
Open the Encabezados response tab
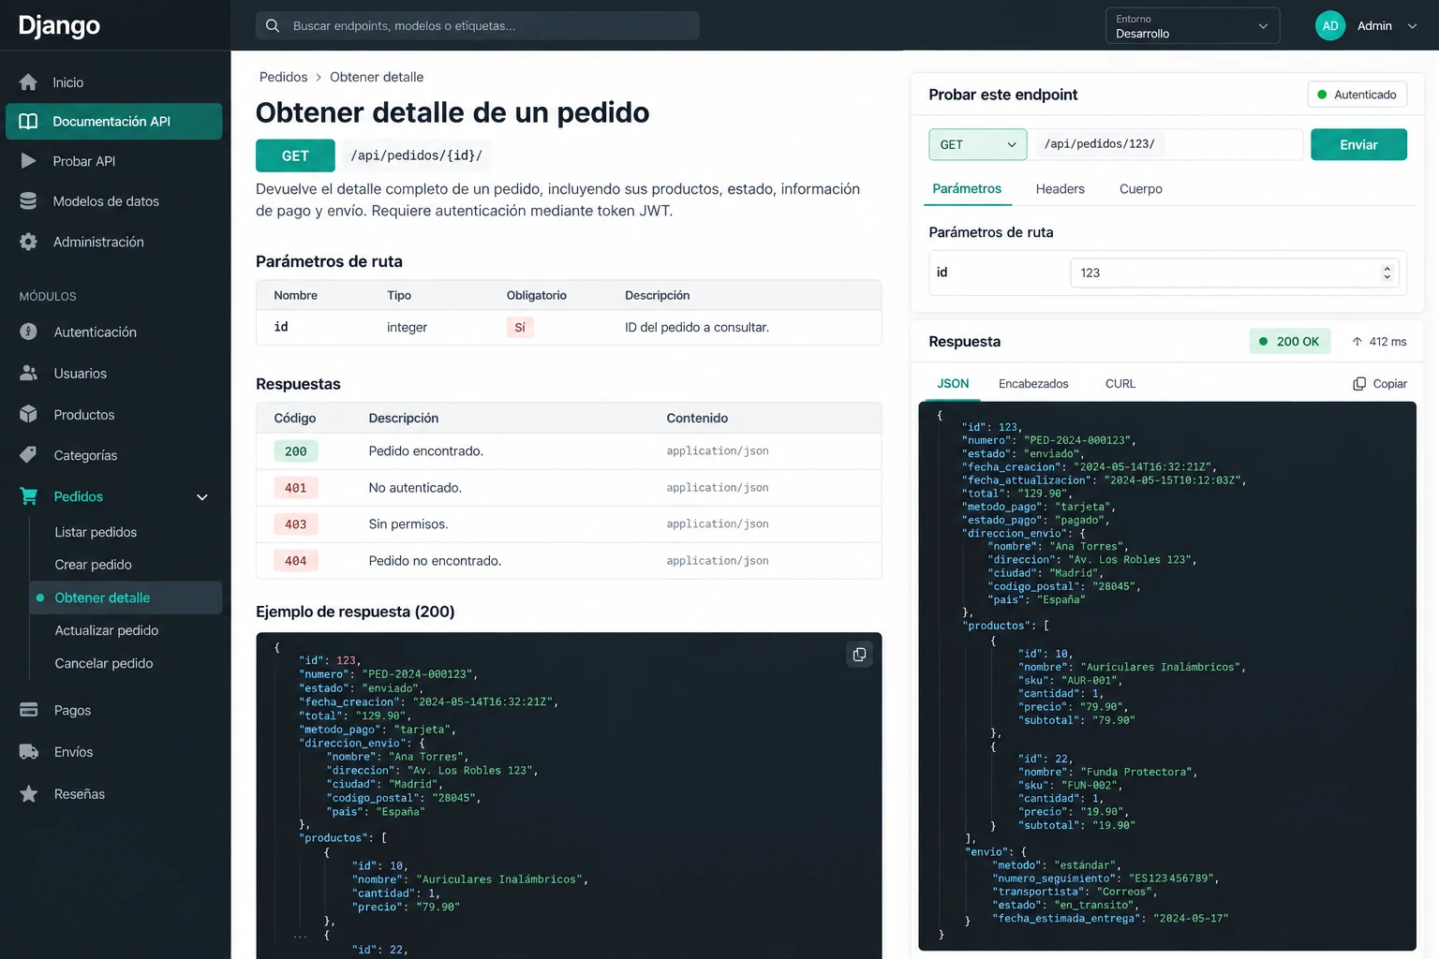(x=1033, y=384)
